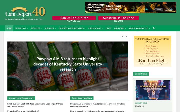Click Sign Up For Our Free Newsletter
Screen dimensions: 180x112
(74, 18)
